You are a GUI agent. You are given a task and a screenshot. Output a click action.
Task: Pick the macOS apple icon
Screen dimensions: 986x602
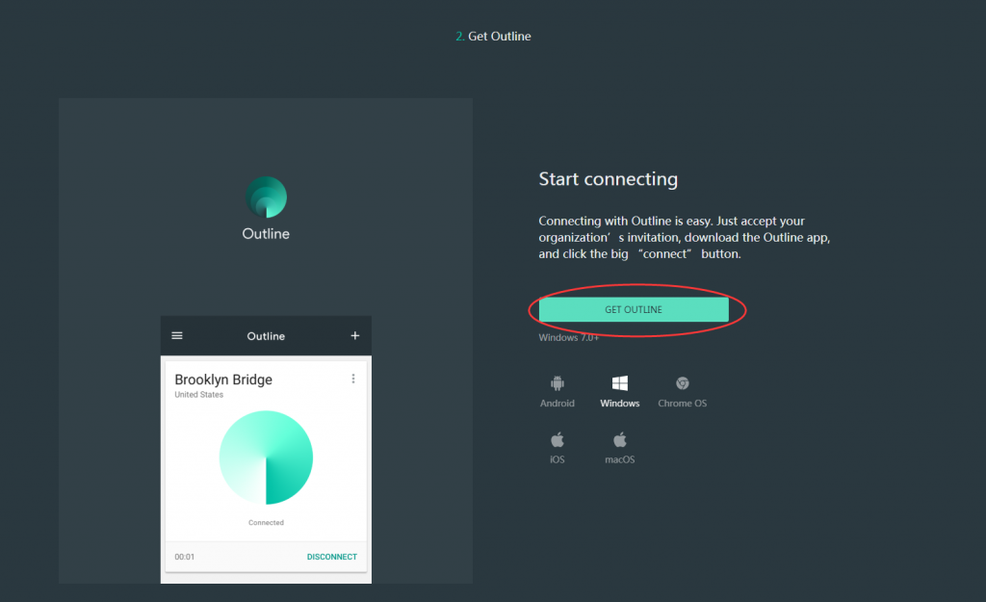tap(619, 440)
